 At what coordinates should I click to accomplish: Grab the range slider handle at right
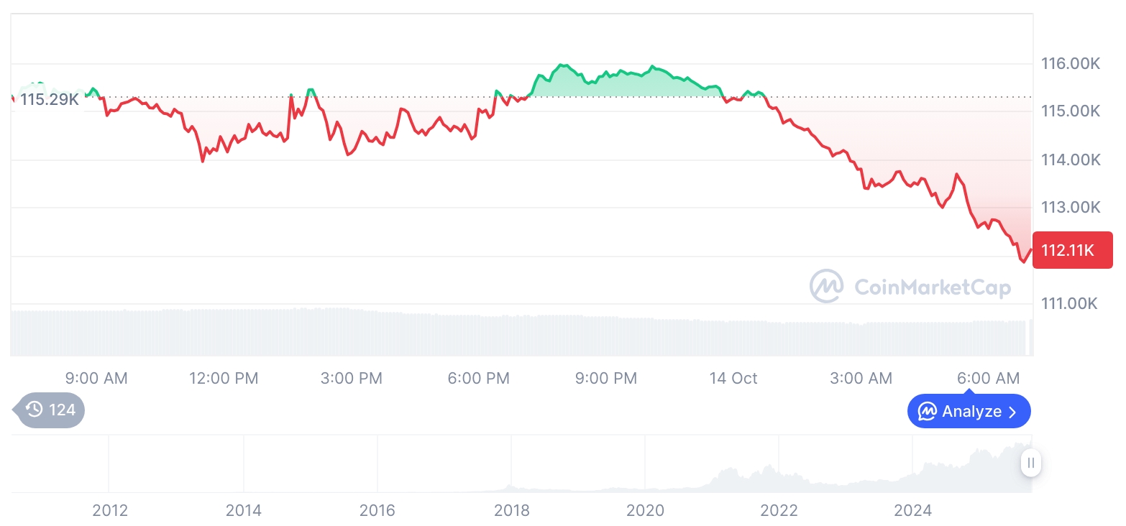(x=1030, y=463)
